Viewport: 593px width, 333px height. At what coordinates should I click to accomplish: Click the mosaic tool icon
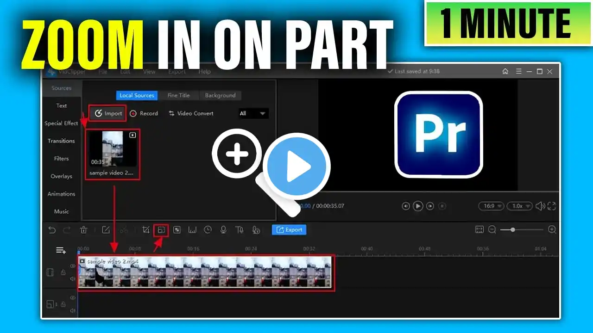click(177, 230)
